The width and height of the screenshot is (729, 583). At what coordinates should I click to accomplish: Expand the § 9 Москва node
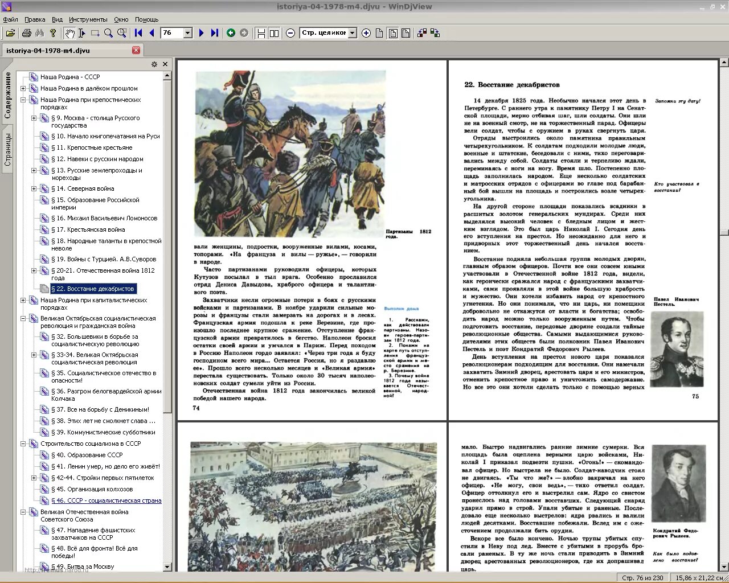click(34, 118)
